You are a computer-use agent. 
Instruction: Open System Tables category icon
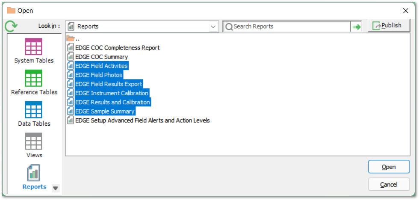(x=33, y=47)
